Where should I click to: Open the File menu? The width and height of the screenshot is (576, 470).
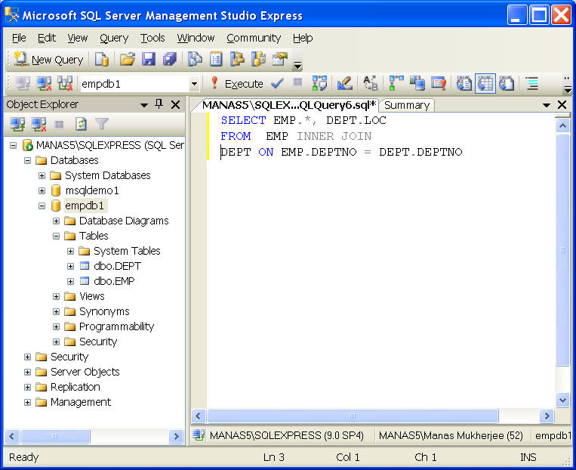click(19, 38)
